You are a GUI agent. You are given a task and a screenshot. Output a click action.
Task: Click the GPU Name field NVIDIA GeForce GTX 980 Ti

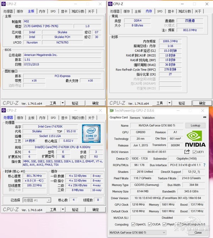click(157, 126)
